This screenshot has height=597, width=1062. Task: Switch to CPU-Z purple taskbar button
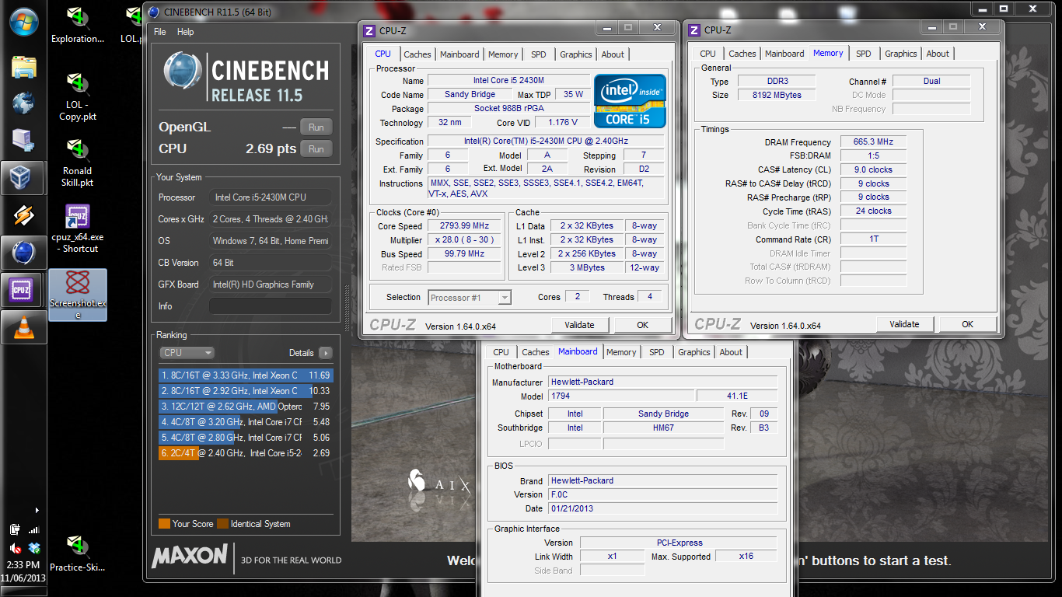23,290
